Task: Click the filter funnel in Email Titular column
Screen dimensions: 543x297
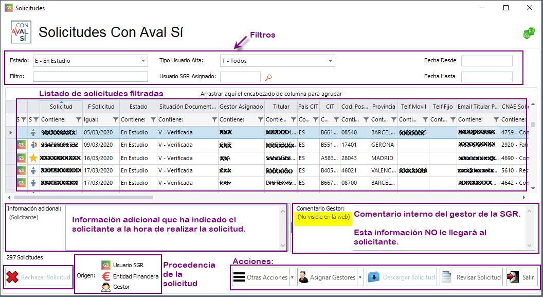Action: pos(496,119)
